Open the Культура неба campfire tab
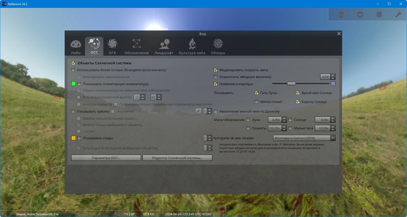The width and height of the screenshot is (407, 217). pos(192,46)
